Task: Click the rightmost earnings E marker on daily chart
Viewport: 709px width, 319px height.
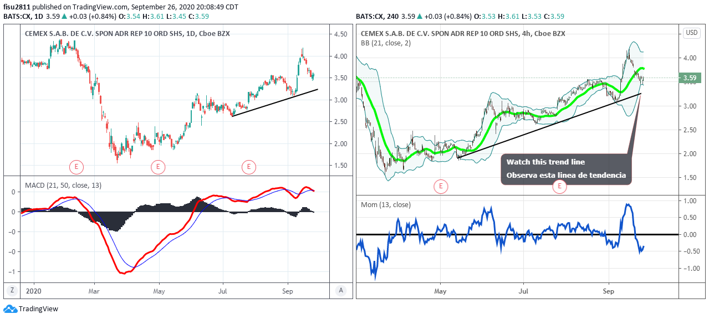Action: 249,166
